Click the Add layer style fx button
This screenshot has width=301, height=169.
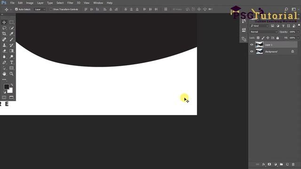point(263,164)
